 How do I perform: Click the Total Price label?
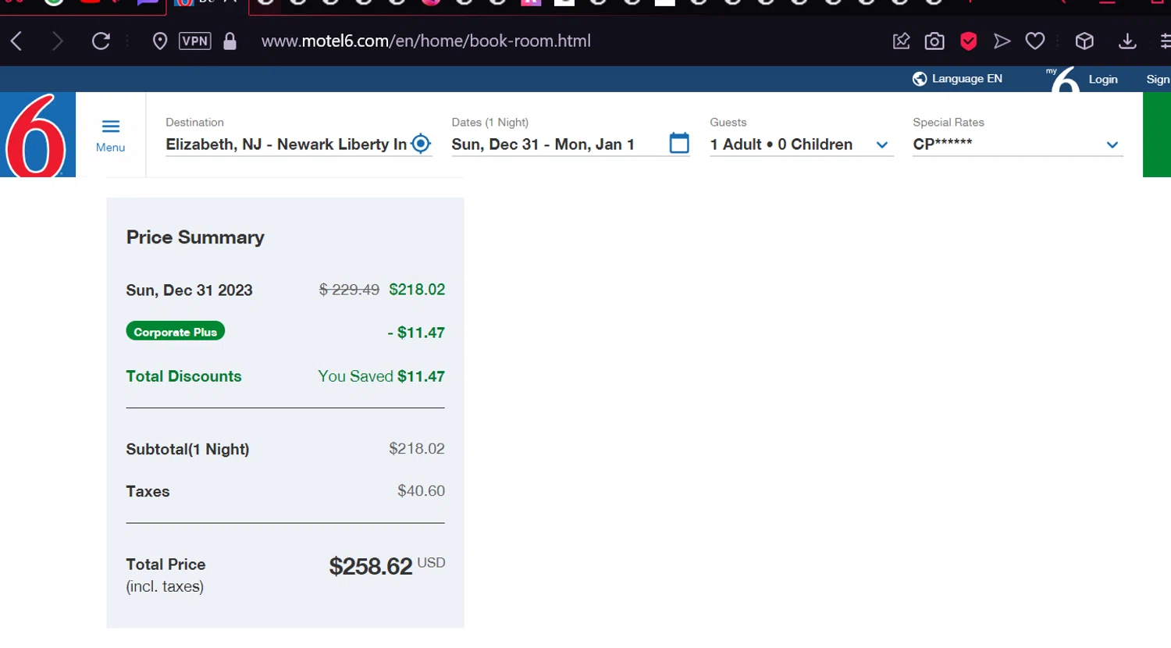(166, 564)
